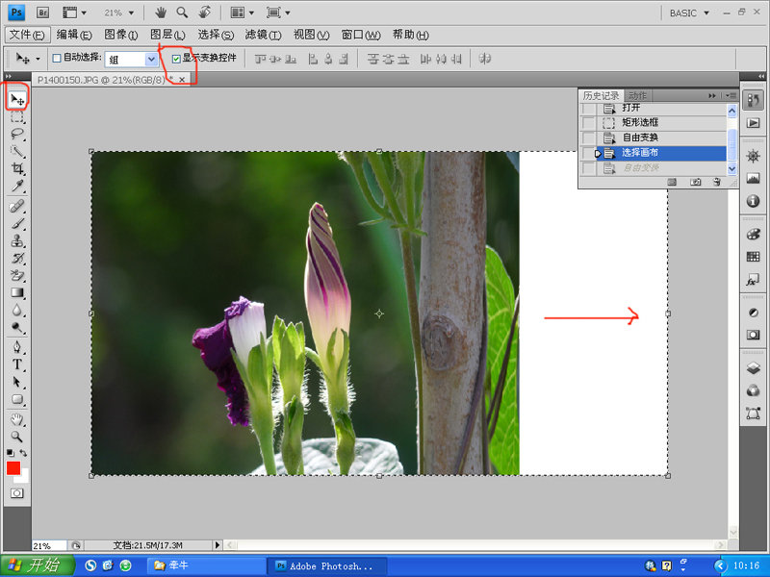The image size is (770, 577).
Task: Reset default foreground and background colors
Action: [x=10, y=453]
